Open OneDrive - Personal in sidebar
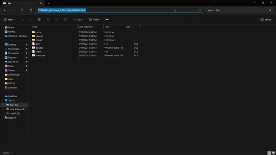 (18, 36)
